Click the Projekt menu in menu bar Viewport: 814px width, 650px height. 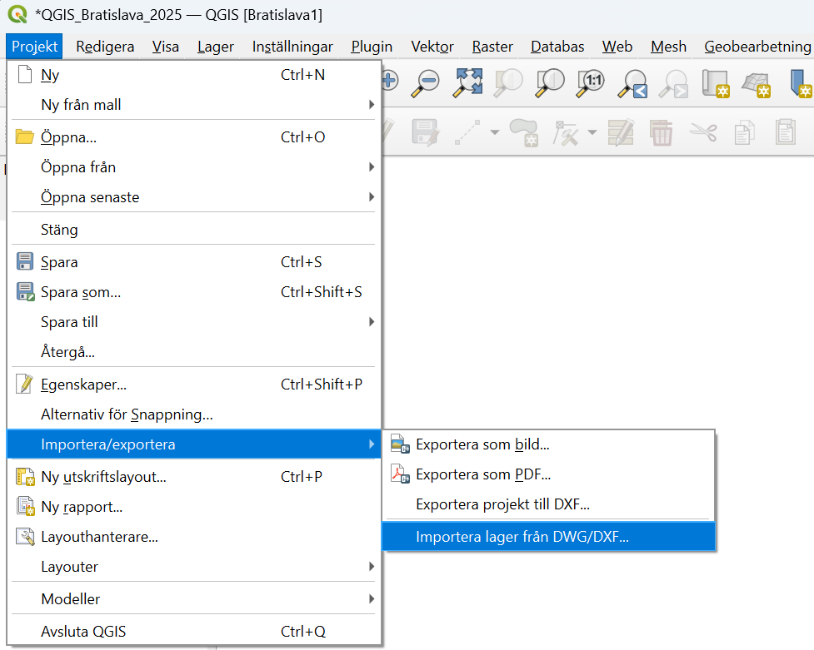click(34, 47)
